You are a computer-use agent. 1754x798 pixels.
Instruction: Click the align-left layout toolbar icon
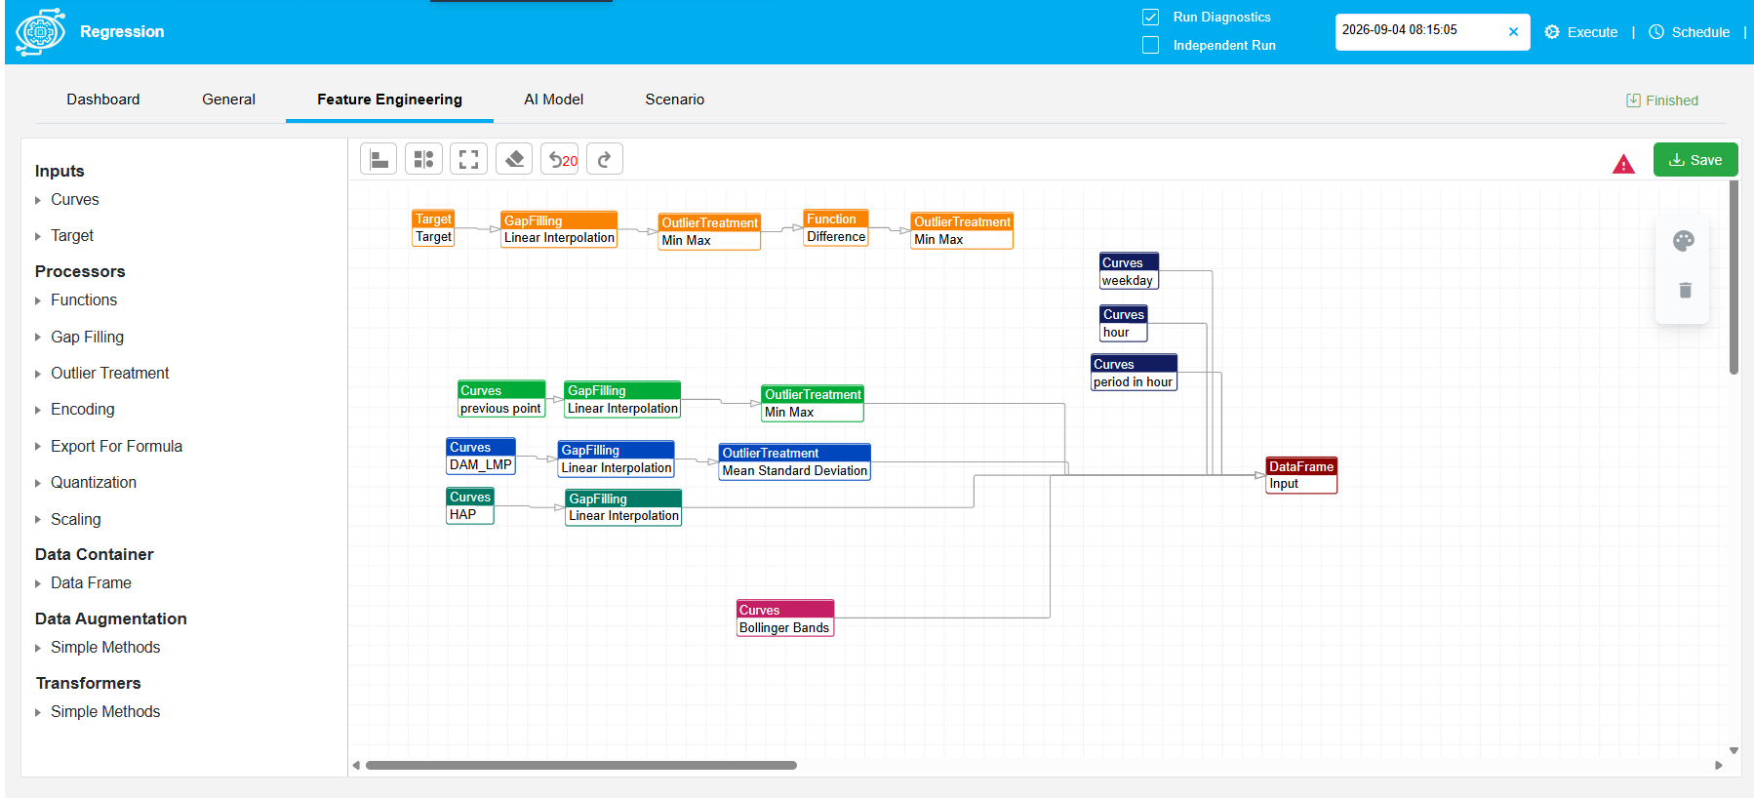pos(379,159)
